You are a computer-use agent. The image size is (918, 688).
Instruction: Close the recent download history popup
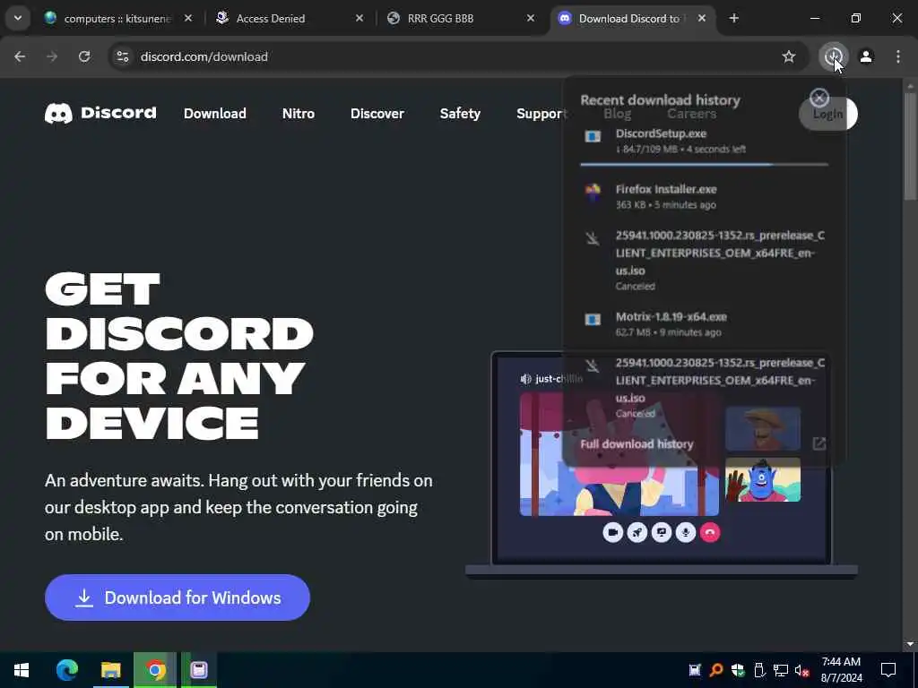(819, 97)
